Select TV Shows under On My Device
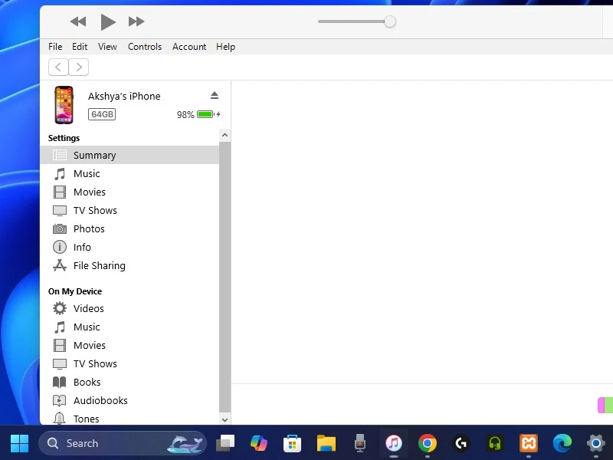 click(129, 363)
